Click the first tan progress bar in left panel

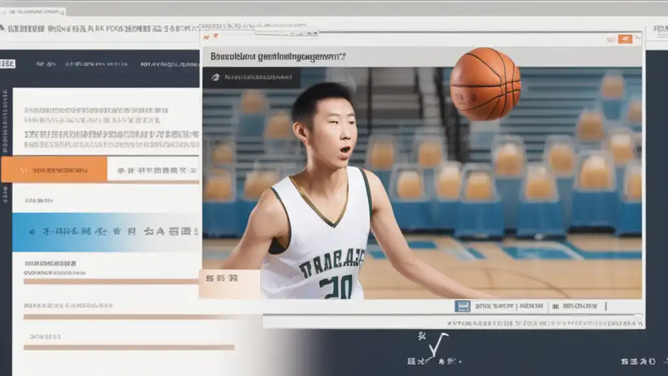(111, 281)
